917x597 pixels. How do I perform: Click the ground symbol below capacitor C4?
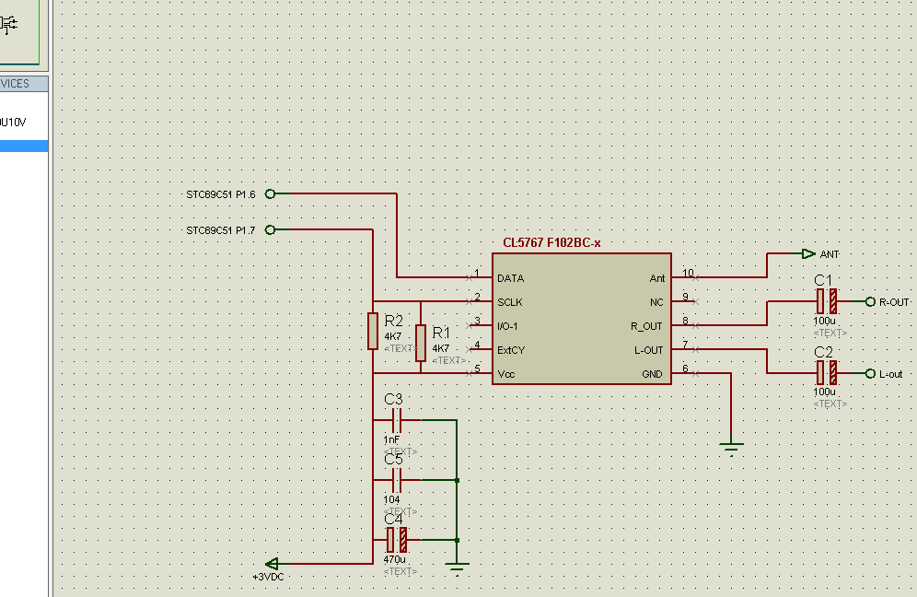coord(457,568)
